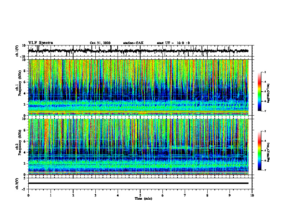The height and width of the screenshot is (219, 284).
Task: Click the "5" tick on the time axis
Action: 140,195
